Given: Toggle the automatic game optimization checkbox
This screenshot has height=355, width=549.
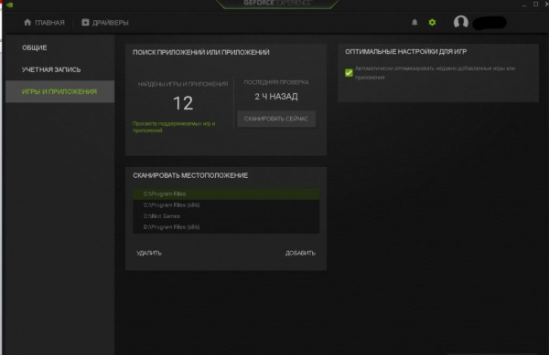Looking at the screenshot, I should (x=349, y=73).
